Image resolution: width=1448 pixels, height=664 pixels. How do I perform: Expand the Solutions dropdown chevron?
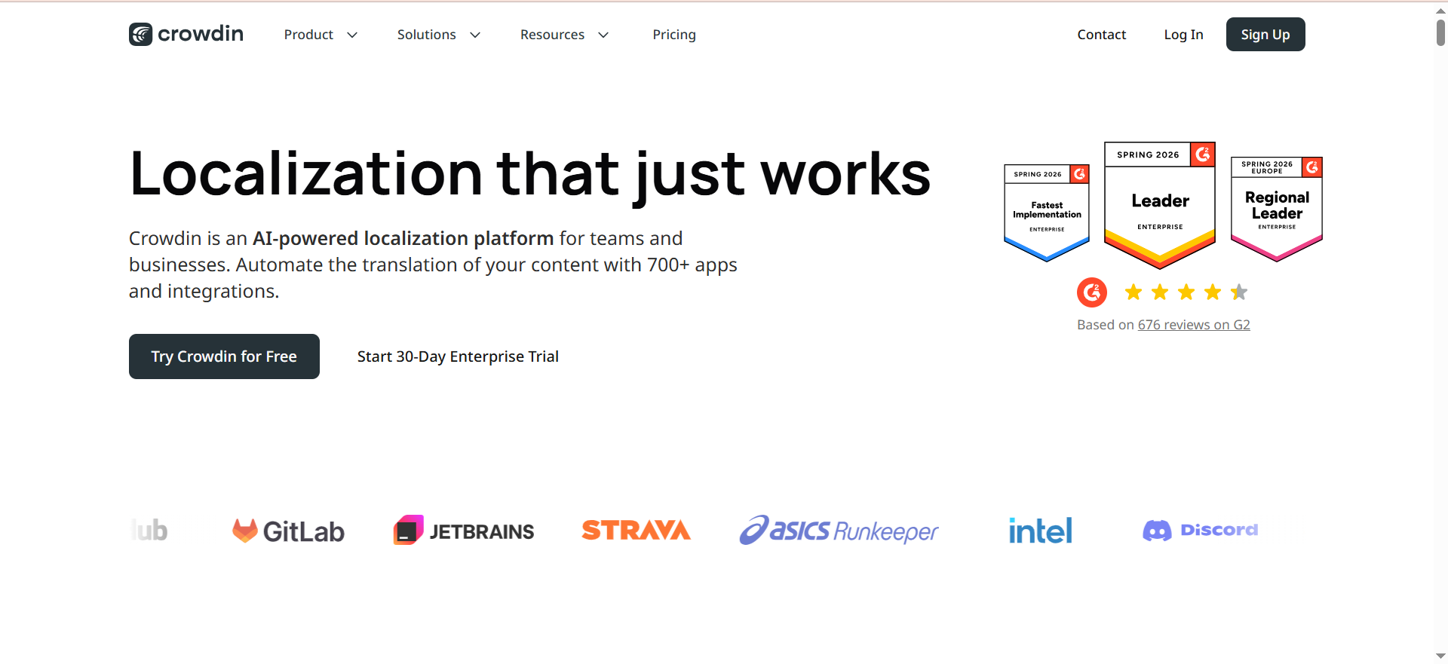click(475, 35)
